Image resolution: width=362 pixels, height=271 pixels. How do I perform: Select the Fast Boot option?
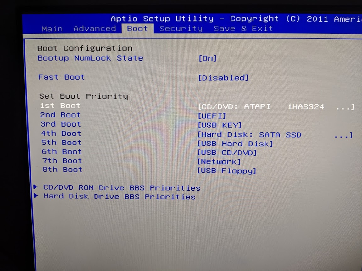[61, 77]
